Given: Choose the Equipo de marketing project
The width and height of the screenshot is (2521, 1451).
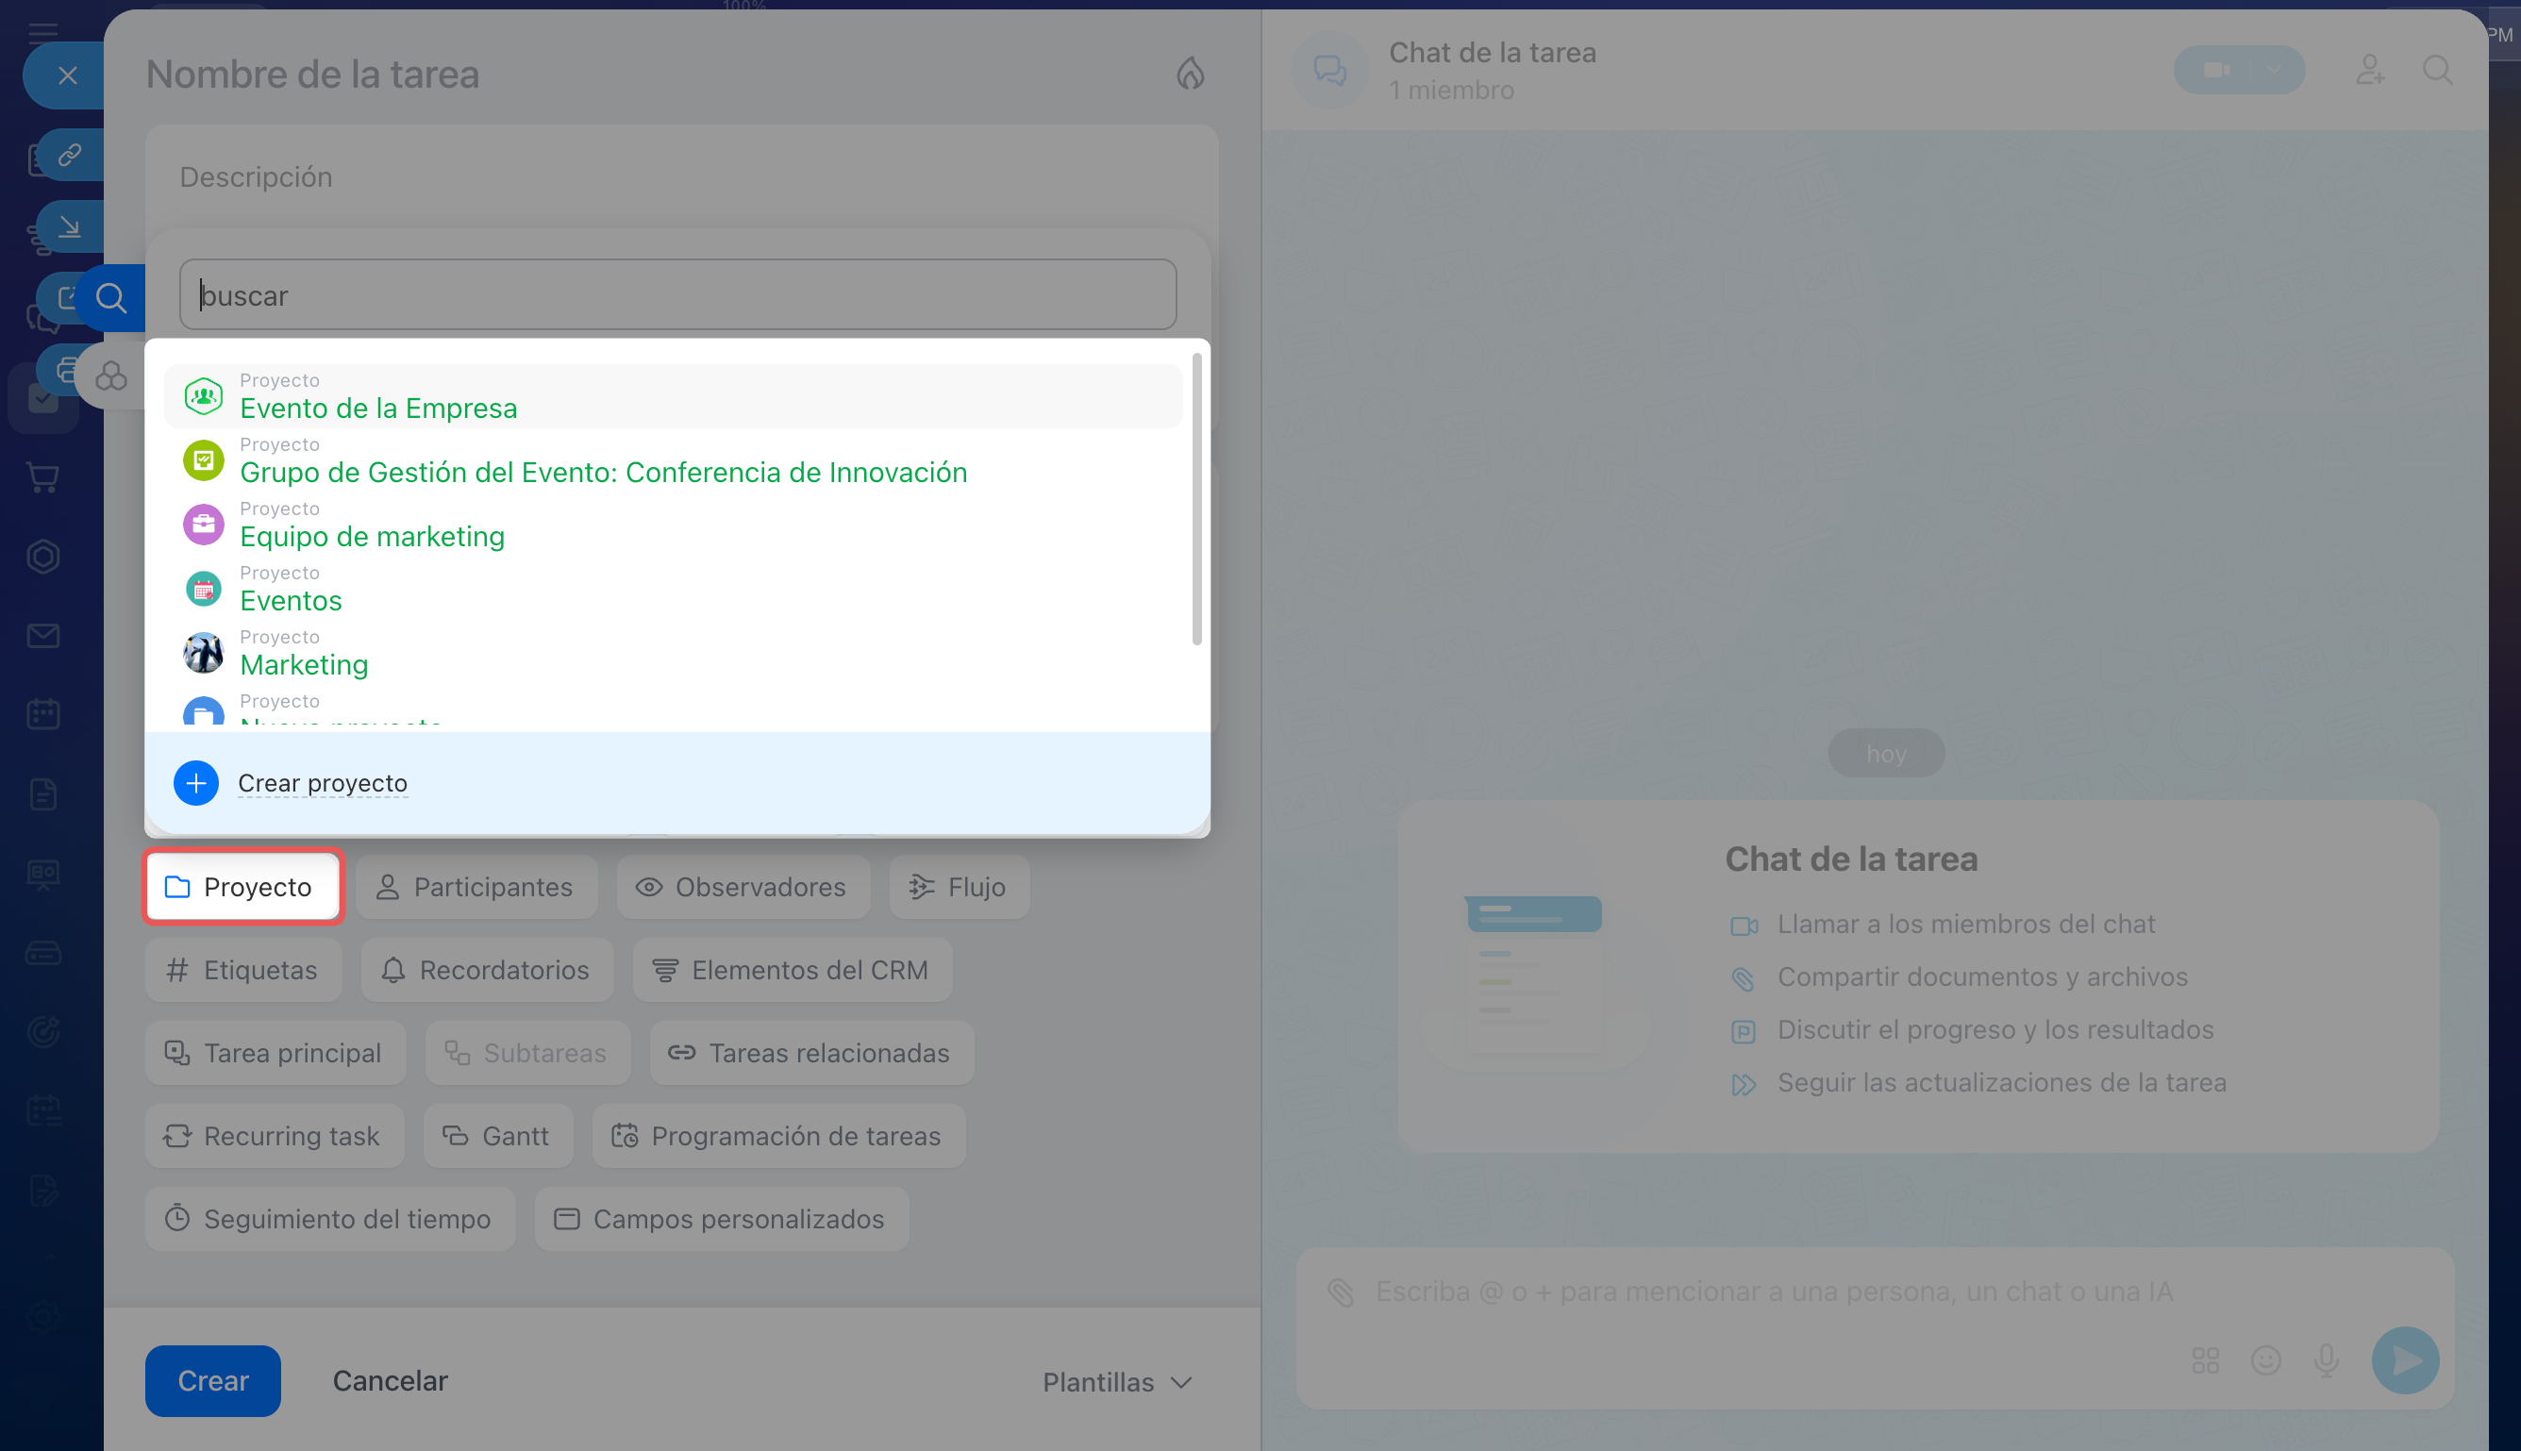Looking at the screenshot, I should point(674,525).
